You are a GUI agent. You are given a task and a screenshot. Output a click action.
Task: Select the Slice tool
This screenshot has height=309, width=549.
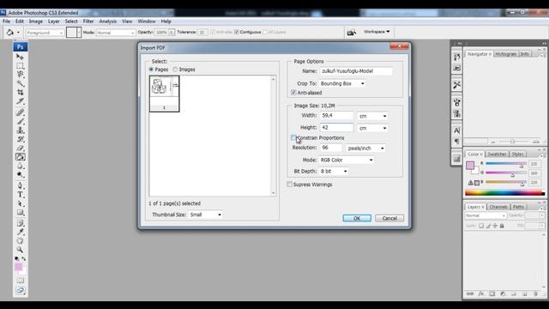click(x=20, y=101)
